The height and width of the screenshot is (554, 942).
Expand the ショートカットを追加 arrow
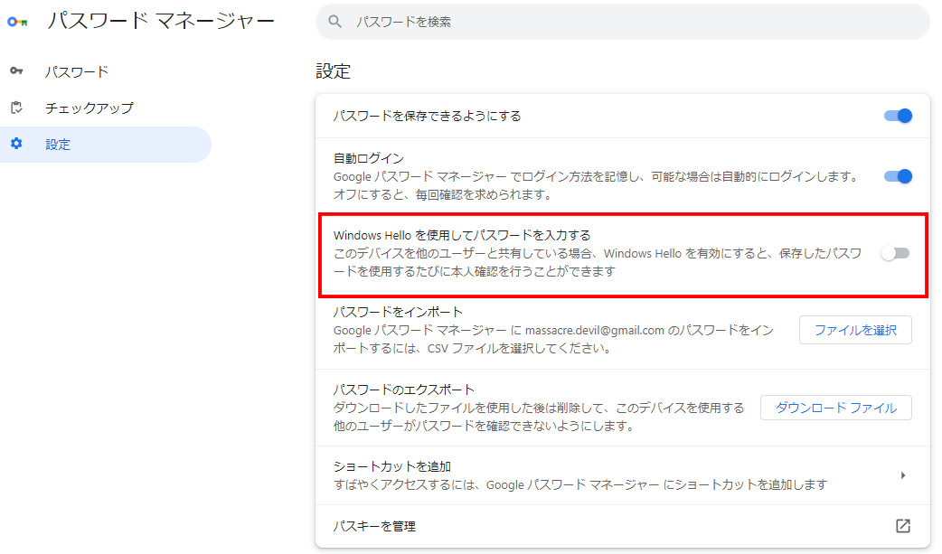pos(902,475)
